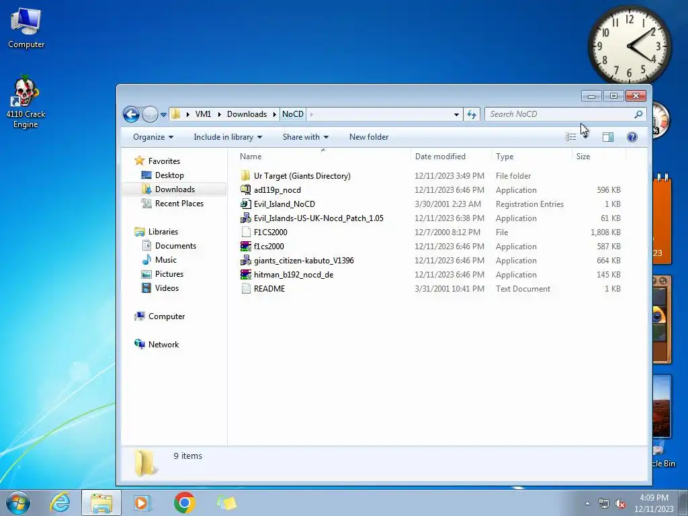Open Windows Media Player from the taskbar
The width and height of the screenshot is (688, 516).
coord(142,503)
